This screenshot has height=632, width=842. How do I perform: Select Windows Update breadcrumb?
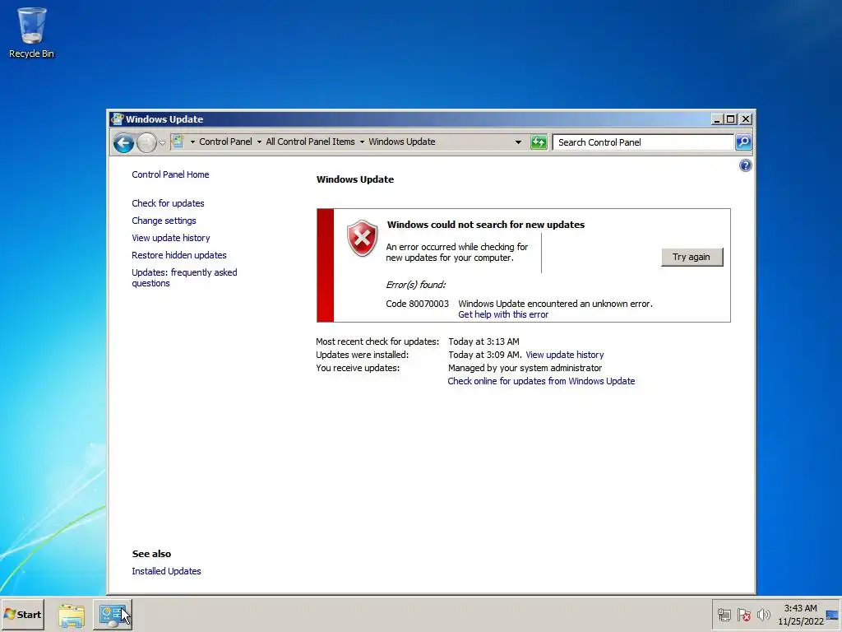[x=401, y=142]
